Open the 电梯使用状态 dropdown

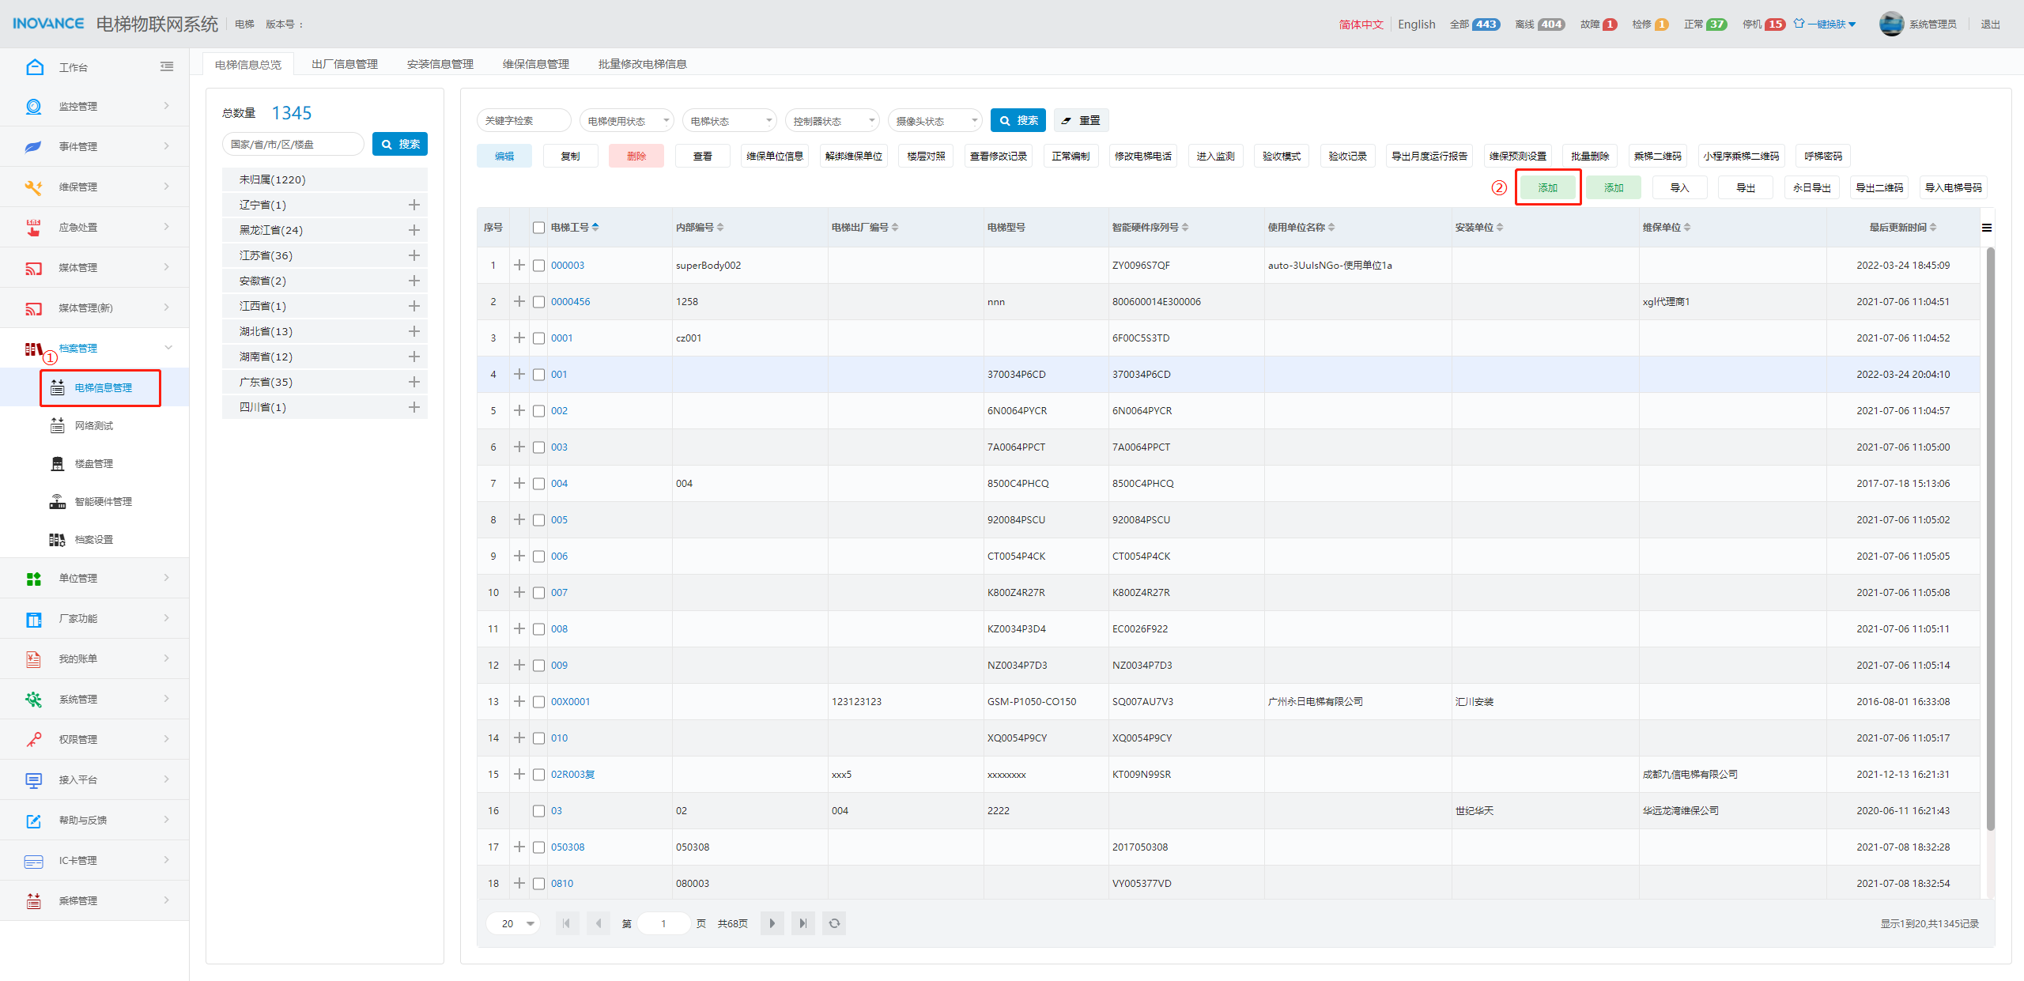coord(626,121)
